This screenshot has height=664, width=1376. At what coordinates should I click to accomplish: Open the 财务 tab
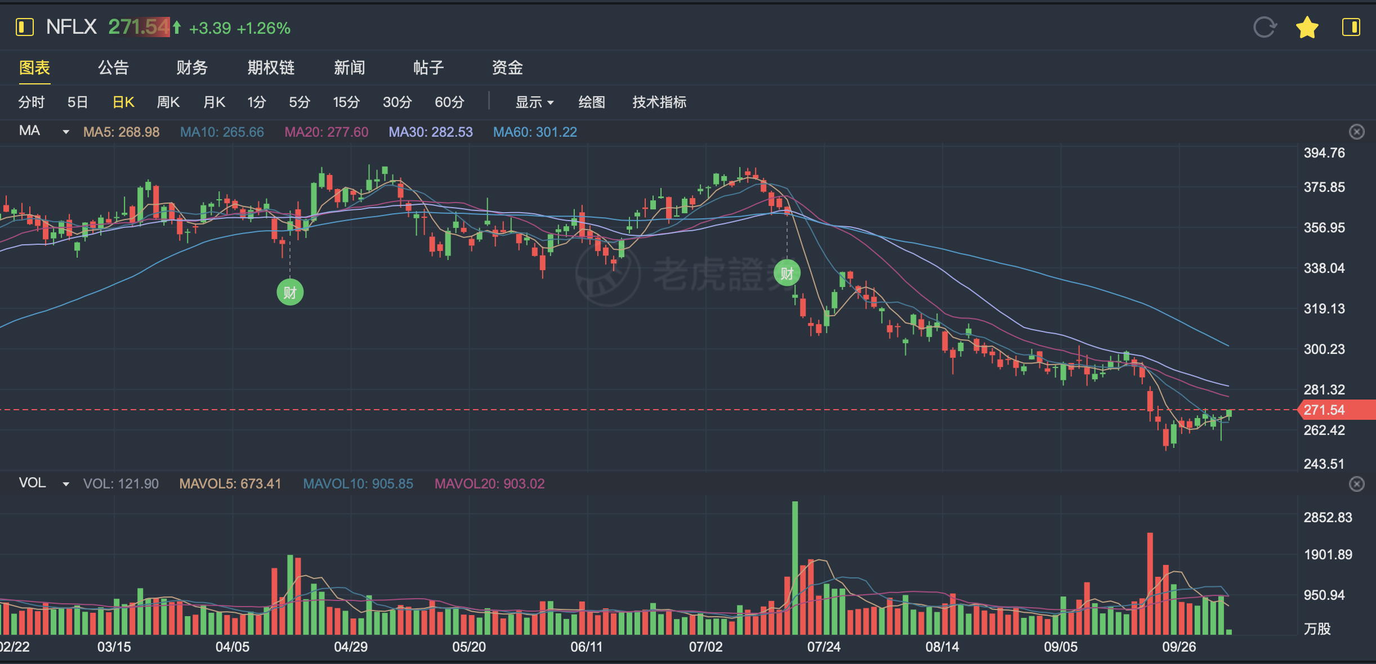click(192, 68)
